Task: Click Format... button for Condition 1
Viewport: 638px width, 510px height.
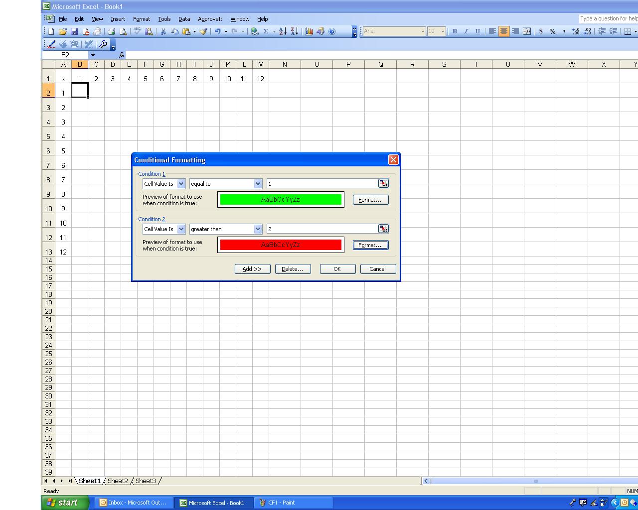Action: click(370, 200)
